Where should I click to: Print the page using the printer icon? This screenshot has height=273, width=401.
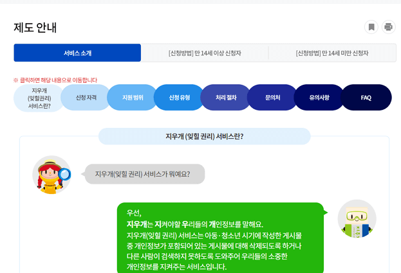[389, 27]
